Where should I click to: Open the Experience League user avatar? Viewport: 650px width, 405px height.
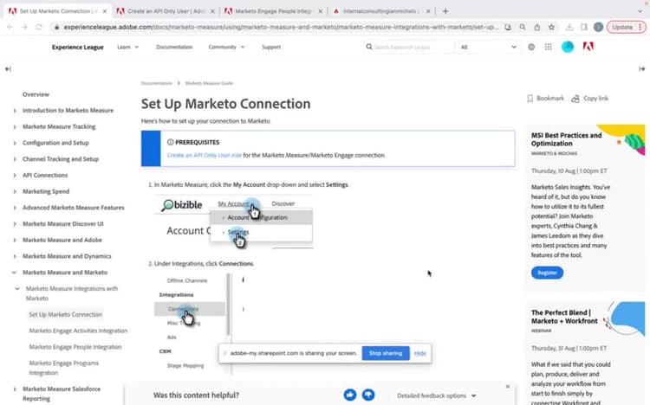point(568,47)
